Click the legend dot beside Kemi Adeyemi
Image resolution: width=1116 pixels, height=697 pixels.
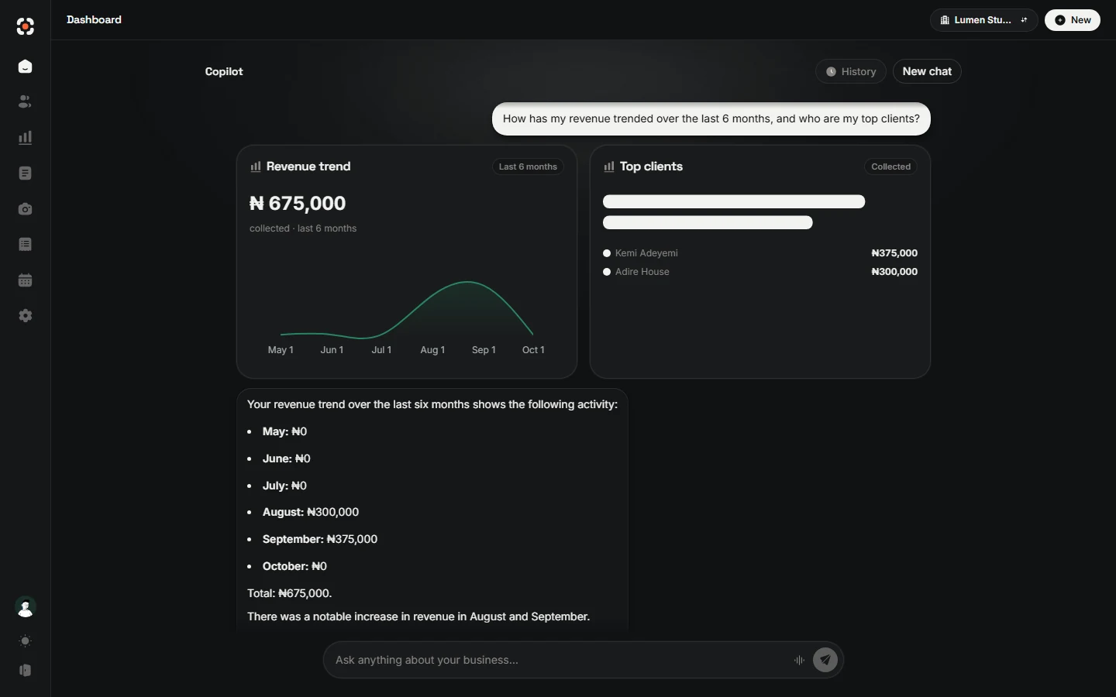point(607,253)
